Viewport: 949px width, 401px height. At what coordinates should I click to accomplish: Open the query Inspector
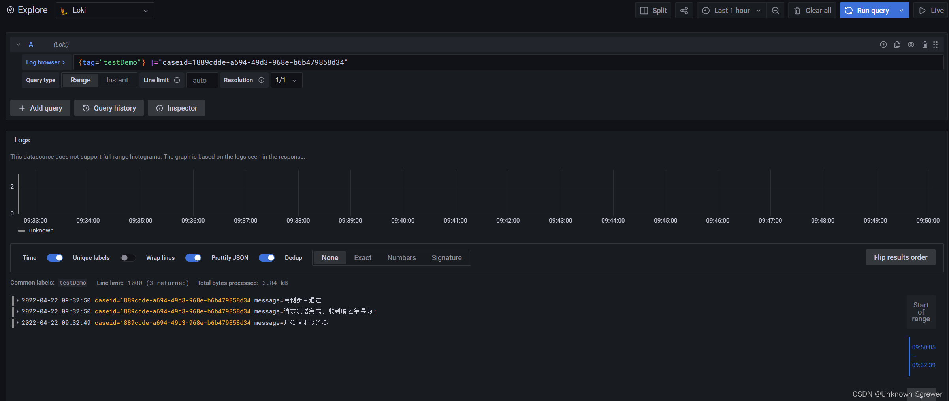click(176, 108)
